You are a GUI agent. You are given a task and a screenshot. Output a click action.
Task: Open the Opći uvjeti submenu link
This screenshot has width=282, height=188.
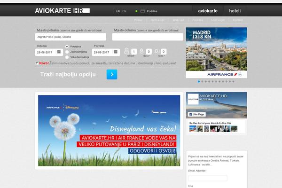(x=218, y=20)
